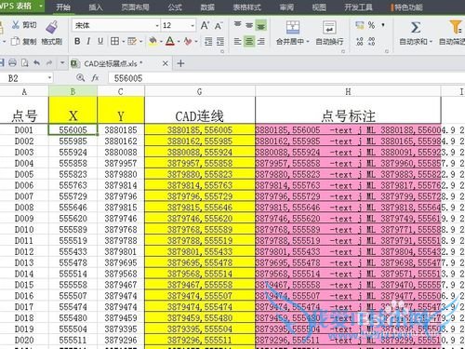465x349 pixels.
Task: Toggle bold formatting
Action: [77, 41]
